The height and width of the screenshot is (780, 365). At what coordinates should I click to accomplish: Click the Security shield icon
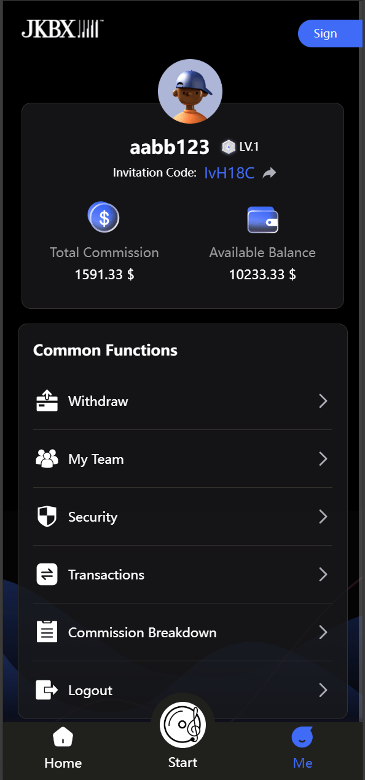(x=47, y=517)
